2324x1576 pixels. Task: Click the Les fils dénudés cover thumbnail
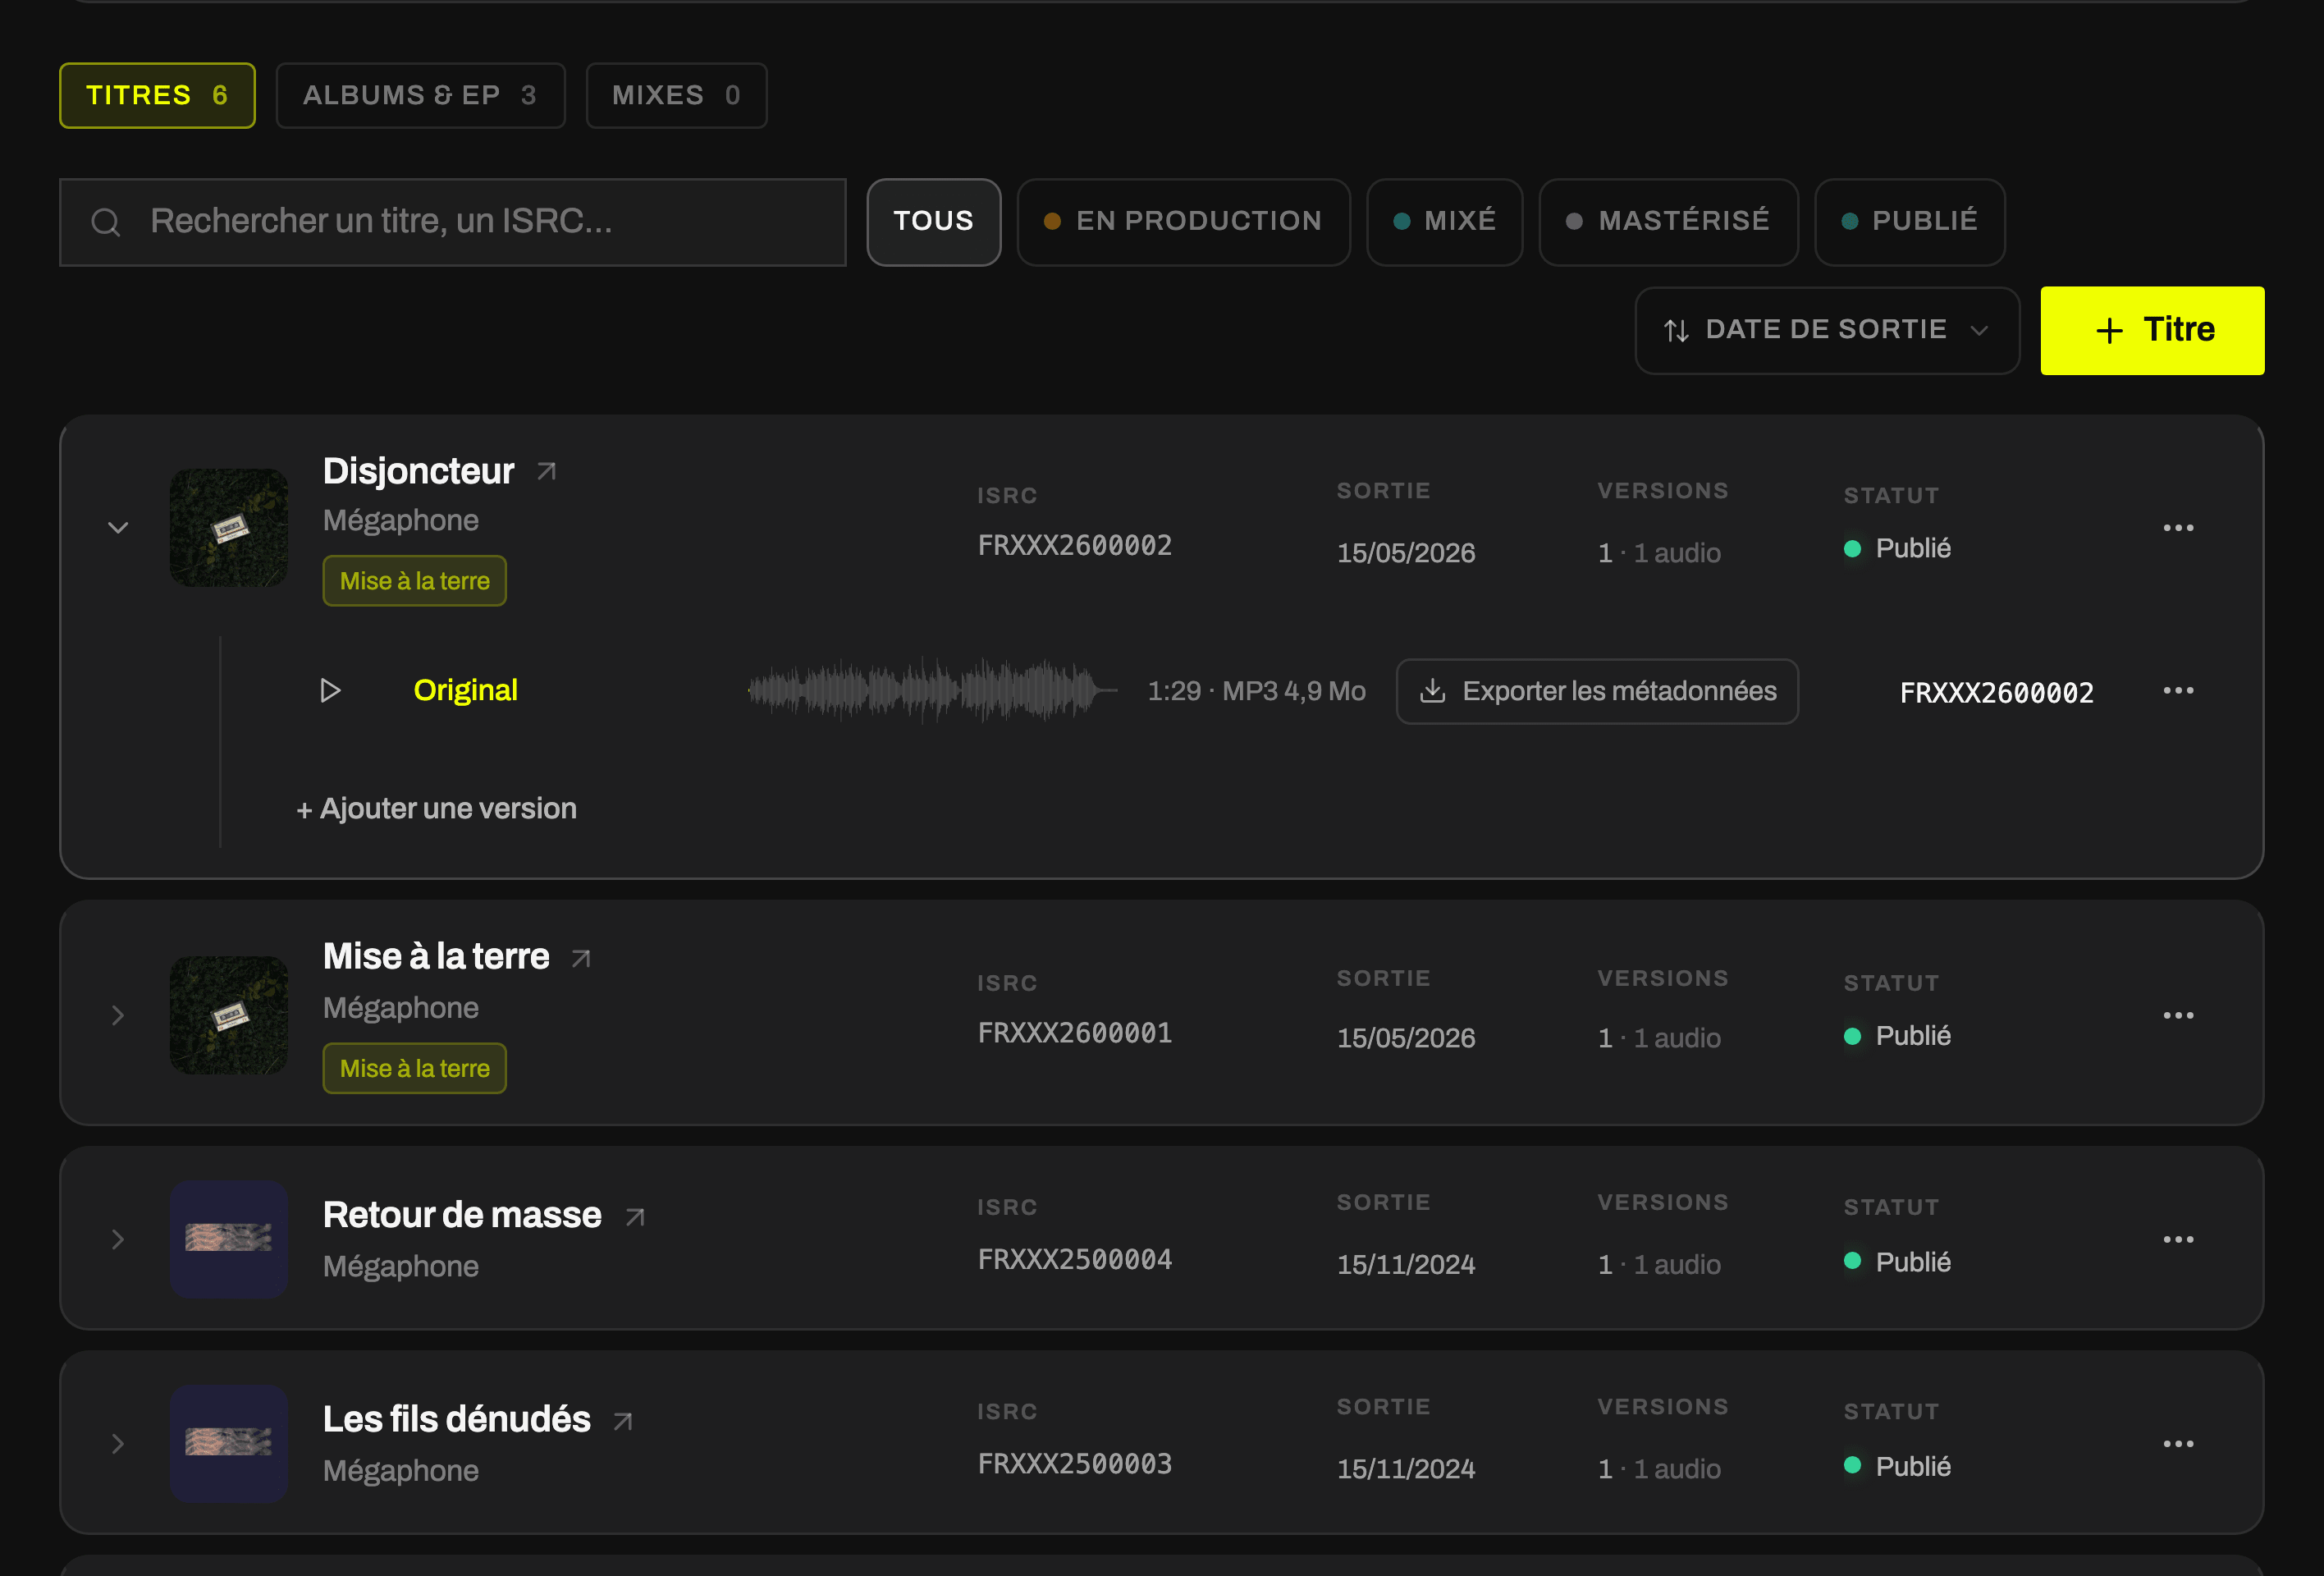click(229, 1444)
